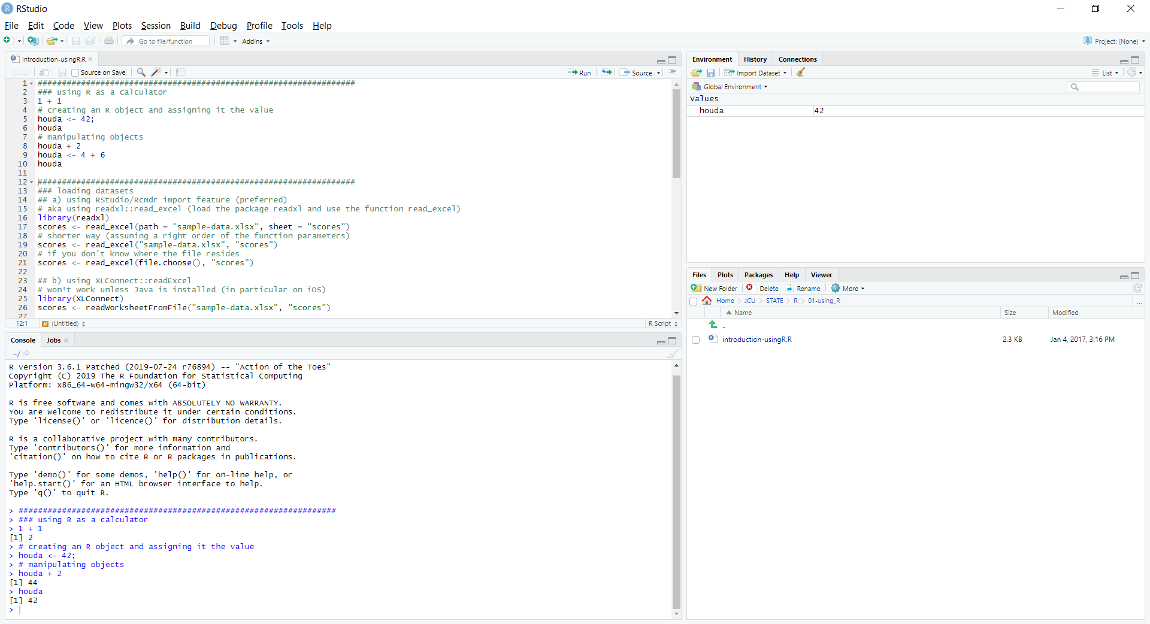Click the broom icon to clear the workspace
1150x624 pixels.
[801, 72]
